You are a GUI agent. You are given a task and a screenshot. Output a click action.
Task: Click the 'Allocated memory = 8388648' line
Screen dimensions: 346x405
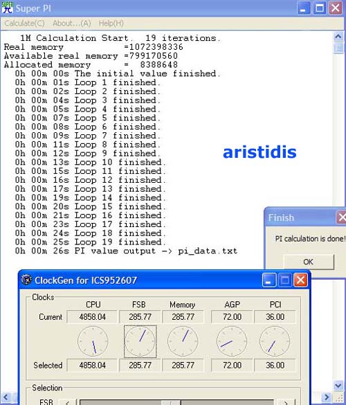pos(91,65)
